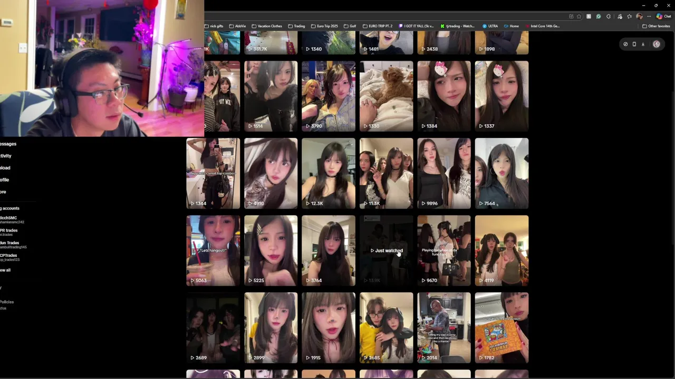This screenshot has height=379, width=675.
Task: Open the video with 1337 views
Action: pos(502,96)
